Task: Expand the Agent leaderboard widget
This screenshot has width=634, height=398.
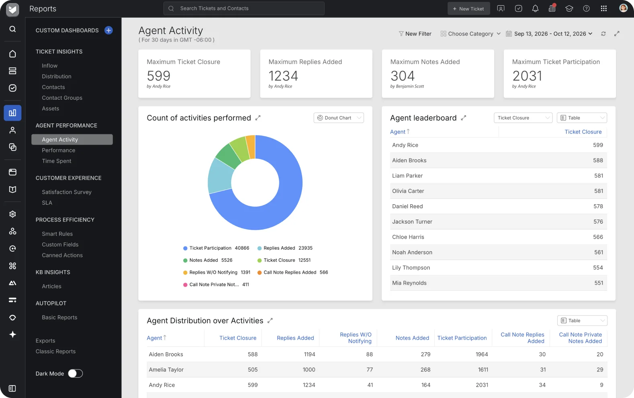Action: coord(463,118)
